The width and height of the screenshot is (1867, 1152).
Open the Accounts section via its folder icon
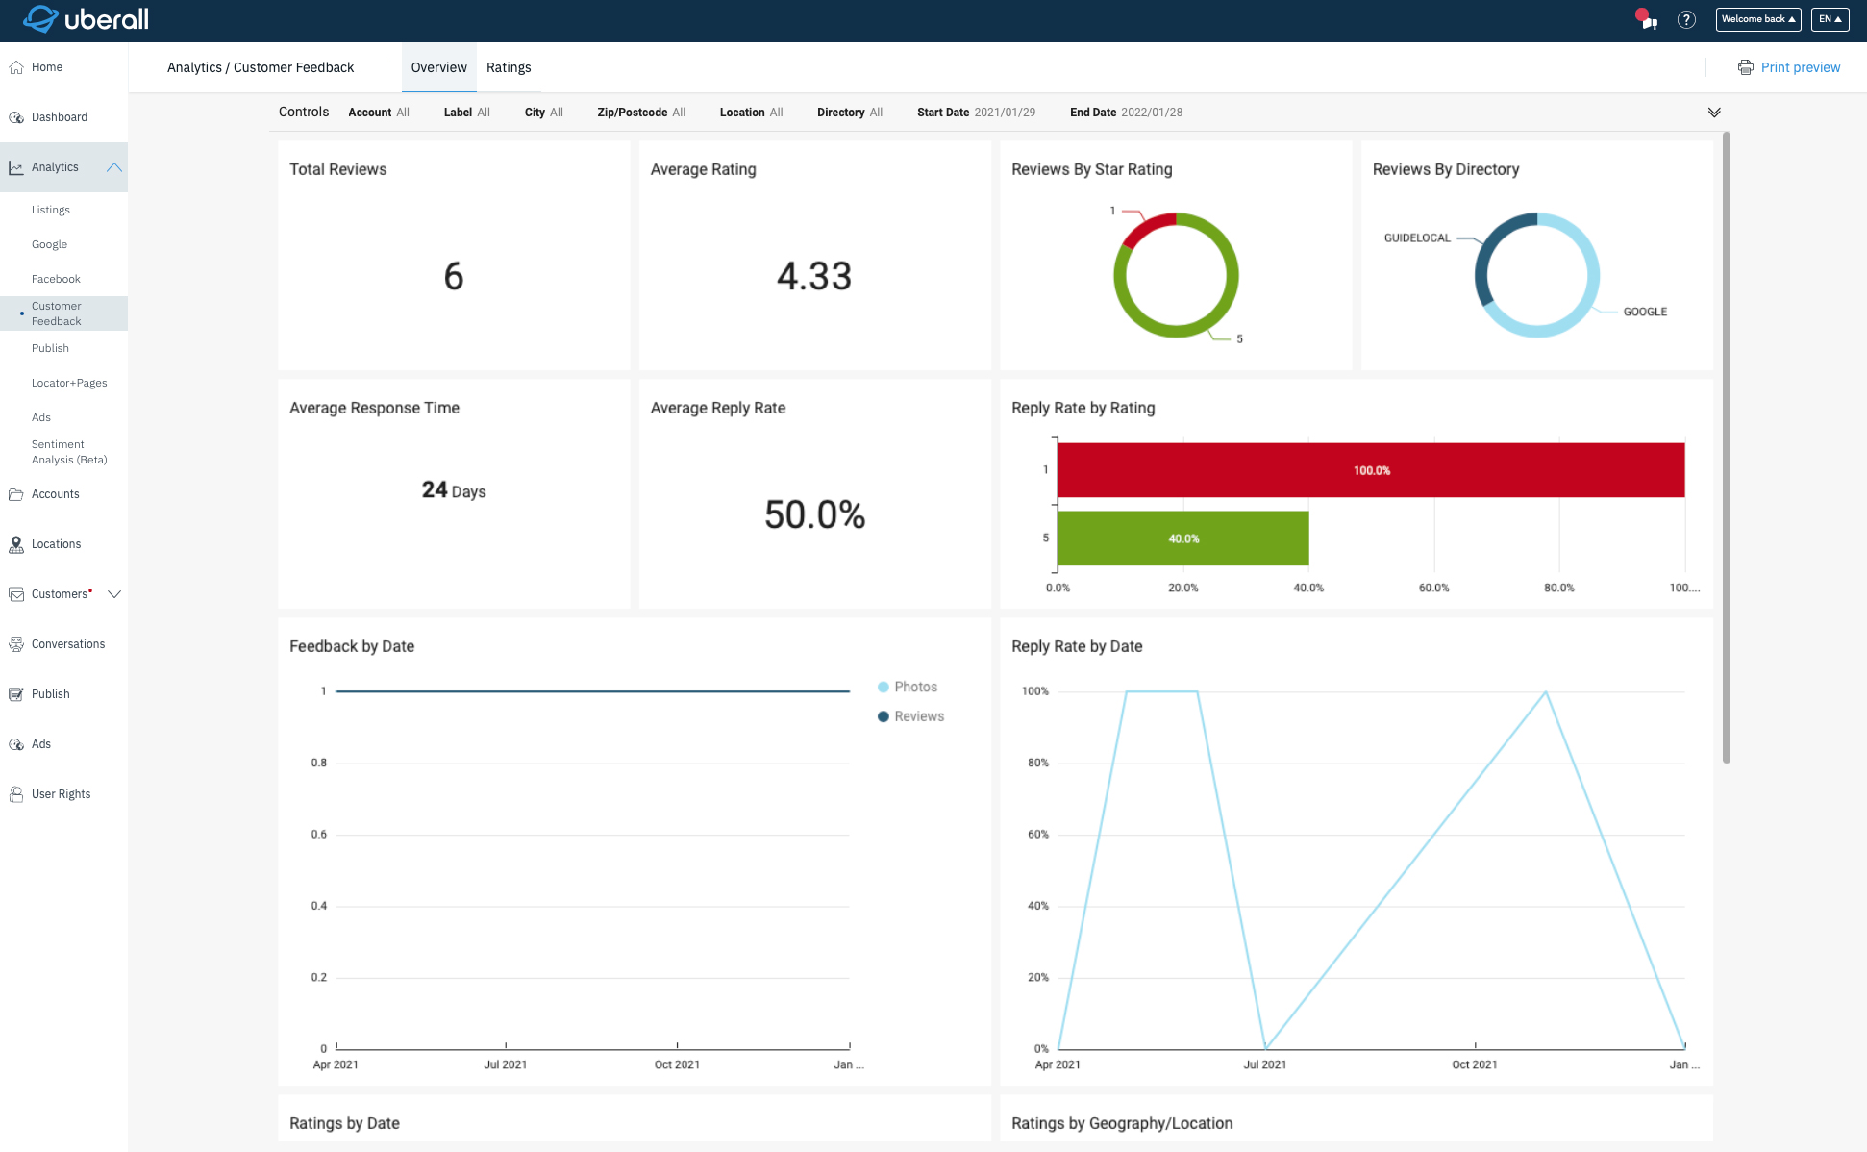click(16, 493)
